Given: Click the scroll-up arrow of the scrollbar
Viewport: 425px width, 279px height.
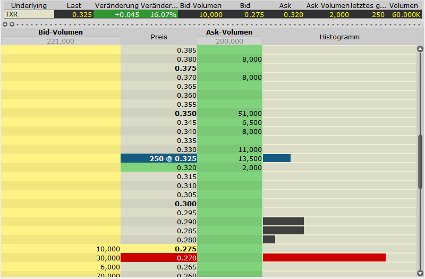Looking at the screenshot, I should pyautogui.click(x=420, y=49).
